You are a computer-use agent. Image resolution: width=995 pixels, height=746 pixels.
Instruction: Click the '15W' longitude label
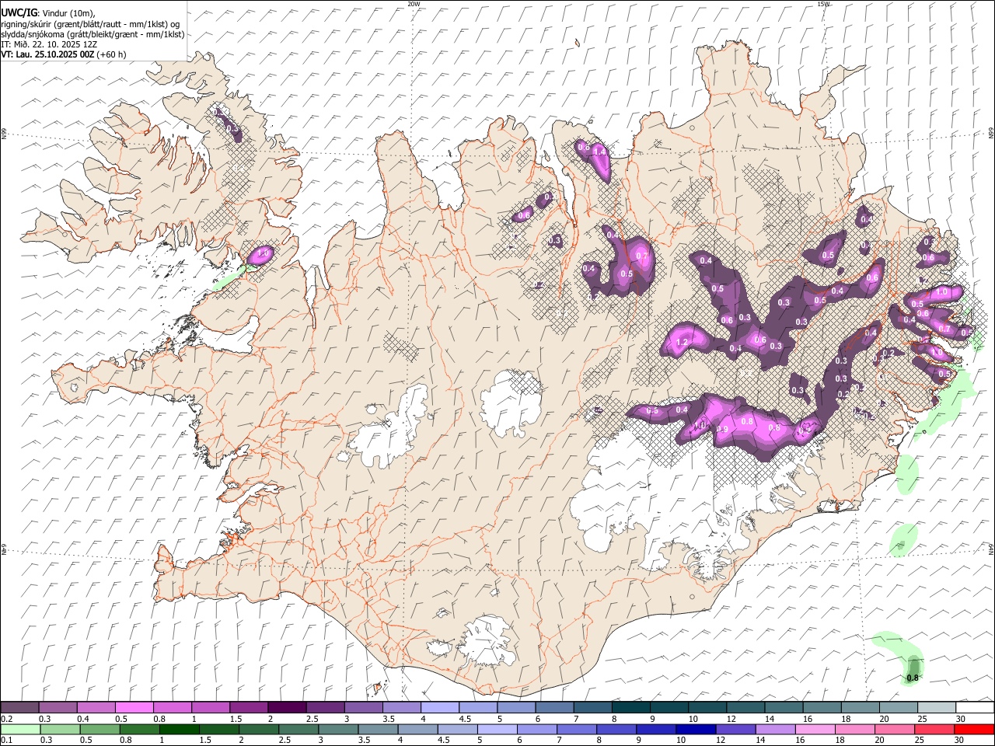823,4
